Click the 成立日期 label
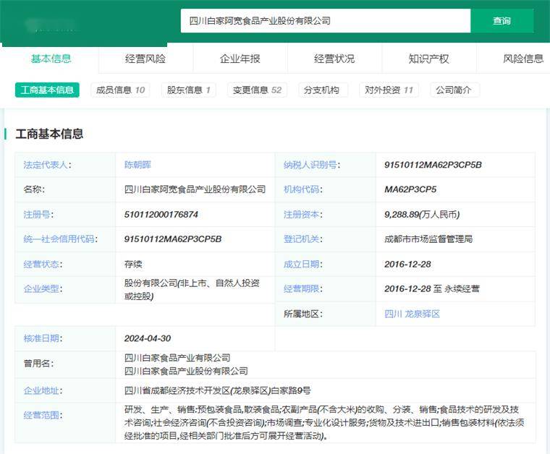This screenshot has height=454, width=550. coord(303,264)
